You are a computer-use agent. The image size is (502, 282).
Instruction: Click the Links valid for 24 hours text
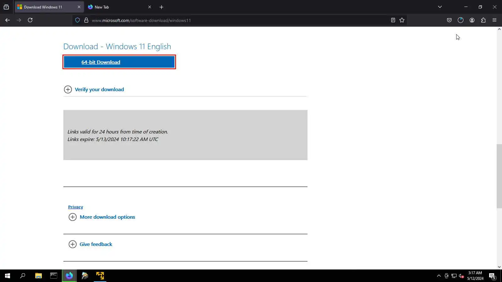[118, 132]
